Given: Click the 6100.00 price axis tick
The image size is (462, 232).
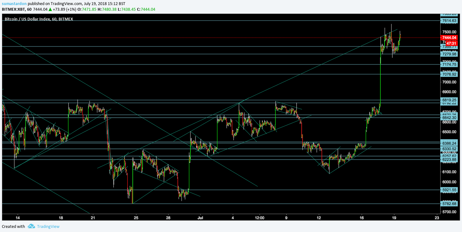Looking at the screenshot, I should (449, 172).
